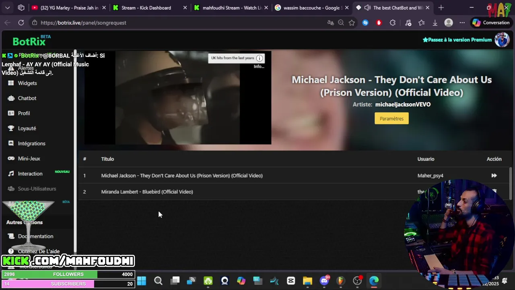Open the tab actions dropdown menu
The image size is (515, 290).
(x=7, y=8)
